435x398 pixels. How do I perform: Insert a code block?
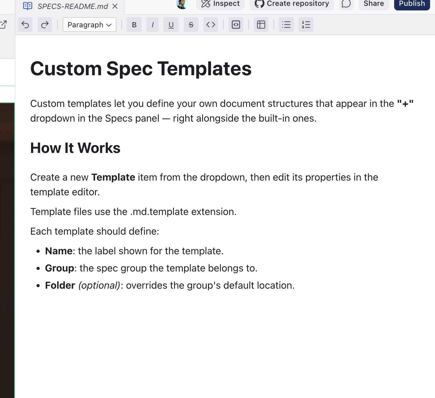(236, 25)
